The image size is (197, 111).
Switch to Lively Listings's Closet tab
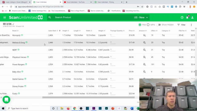[x=16, y=2]
